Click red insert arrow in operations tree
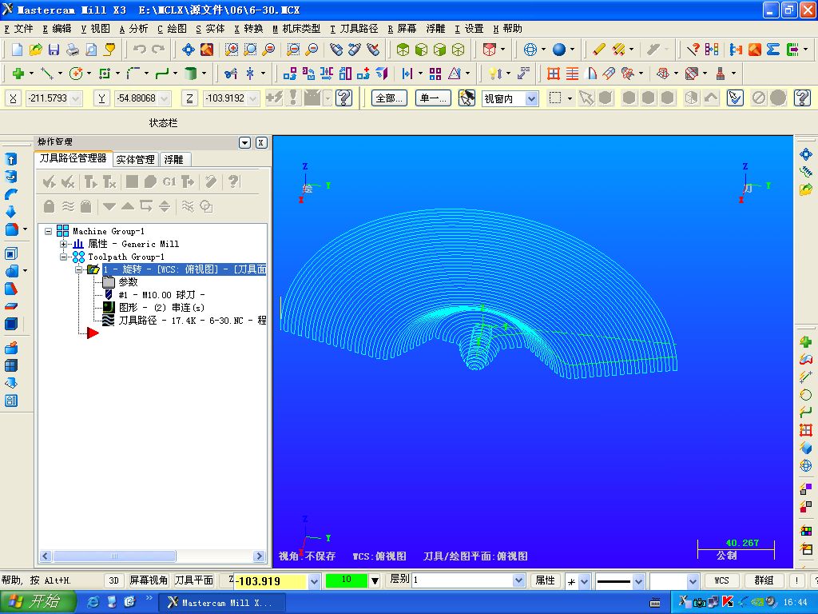Screen dimensions: 818x614 coord(93,333)
